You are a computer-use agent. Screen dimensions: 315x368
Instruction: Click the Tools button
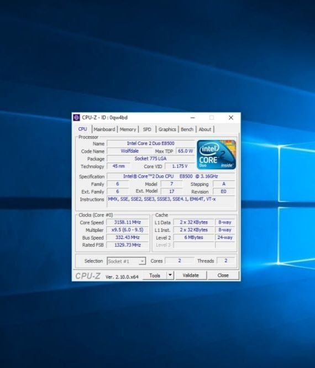(x=155, y=275)
